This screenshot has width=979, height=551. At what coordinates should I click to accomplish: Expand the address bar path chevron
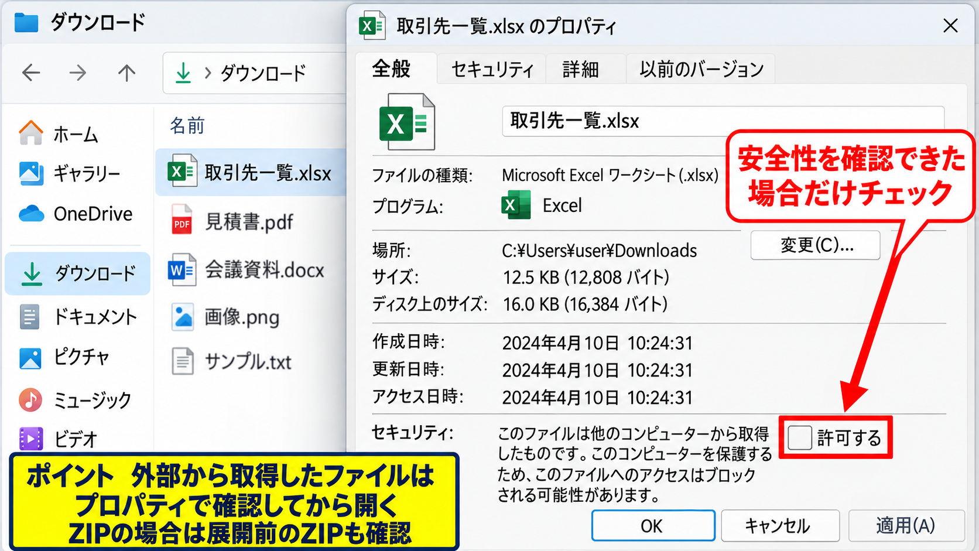pyautogui.click(x=207, y=73)
